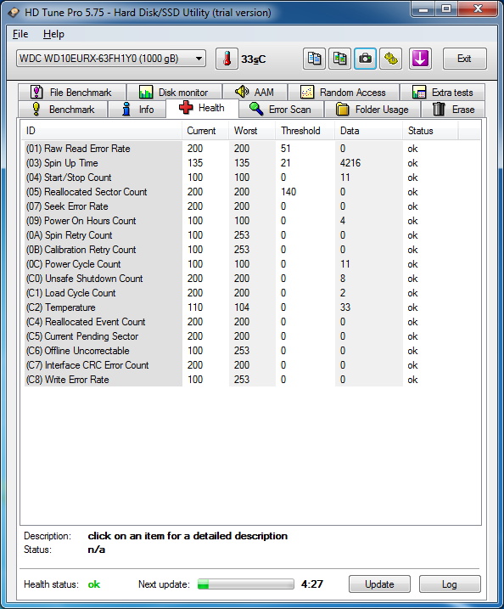The image size is (504, 609).
Task: Click the Benchmark lightbulb icon
Action: pyautogui.click(x=36, y=109)
